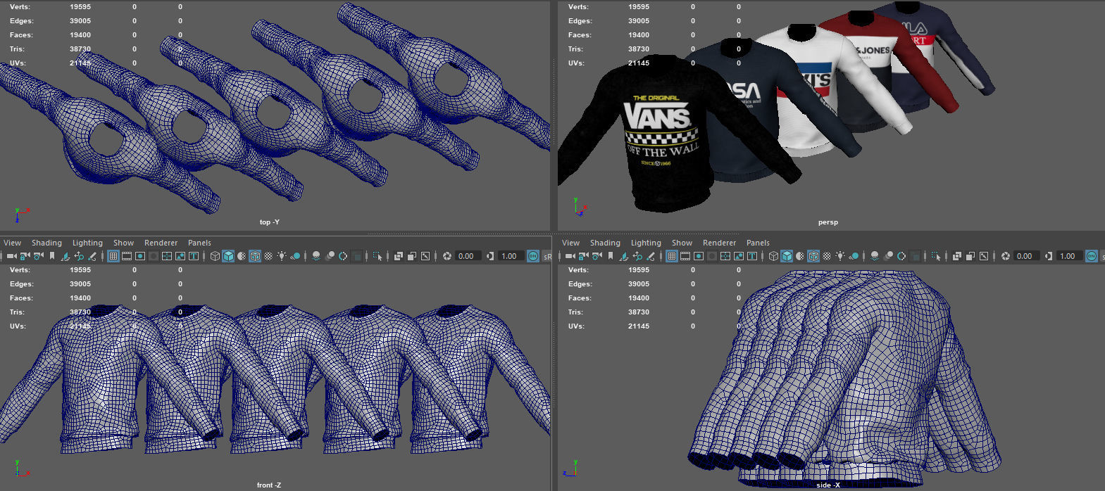Click Gamma icon in front panel toolbar
This screenshot has width=1105, height=491.
click(x=490, y=256)
